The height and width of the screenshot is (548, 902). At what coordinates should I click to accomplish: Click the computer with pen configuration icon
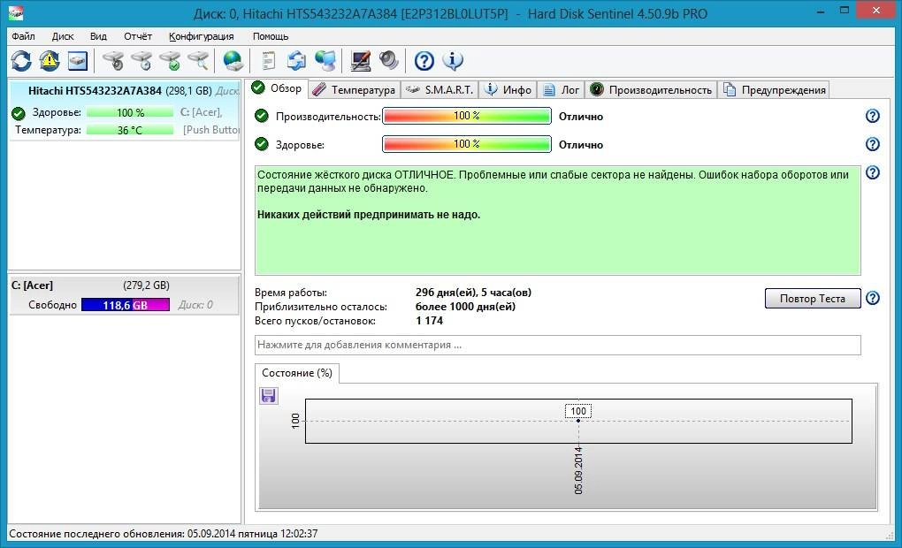[x=361, y=60]
